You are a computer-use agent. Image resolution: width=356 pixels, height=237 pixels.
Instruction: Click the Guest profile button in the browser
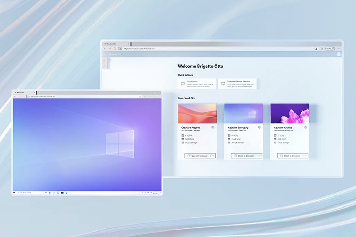[330, 49]
